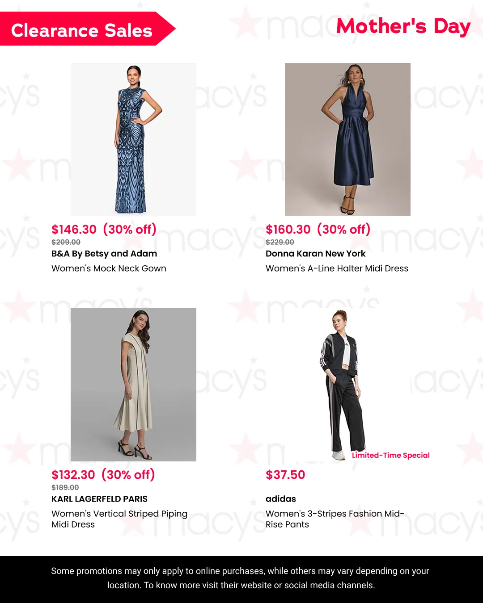The width and height of the screenshot is (483, 603).
Task: Click the $160.30 sale price
Action: pos(288,230)
